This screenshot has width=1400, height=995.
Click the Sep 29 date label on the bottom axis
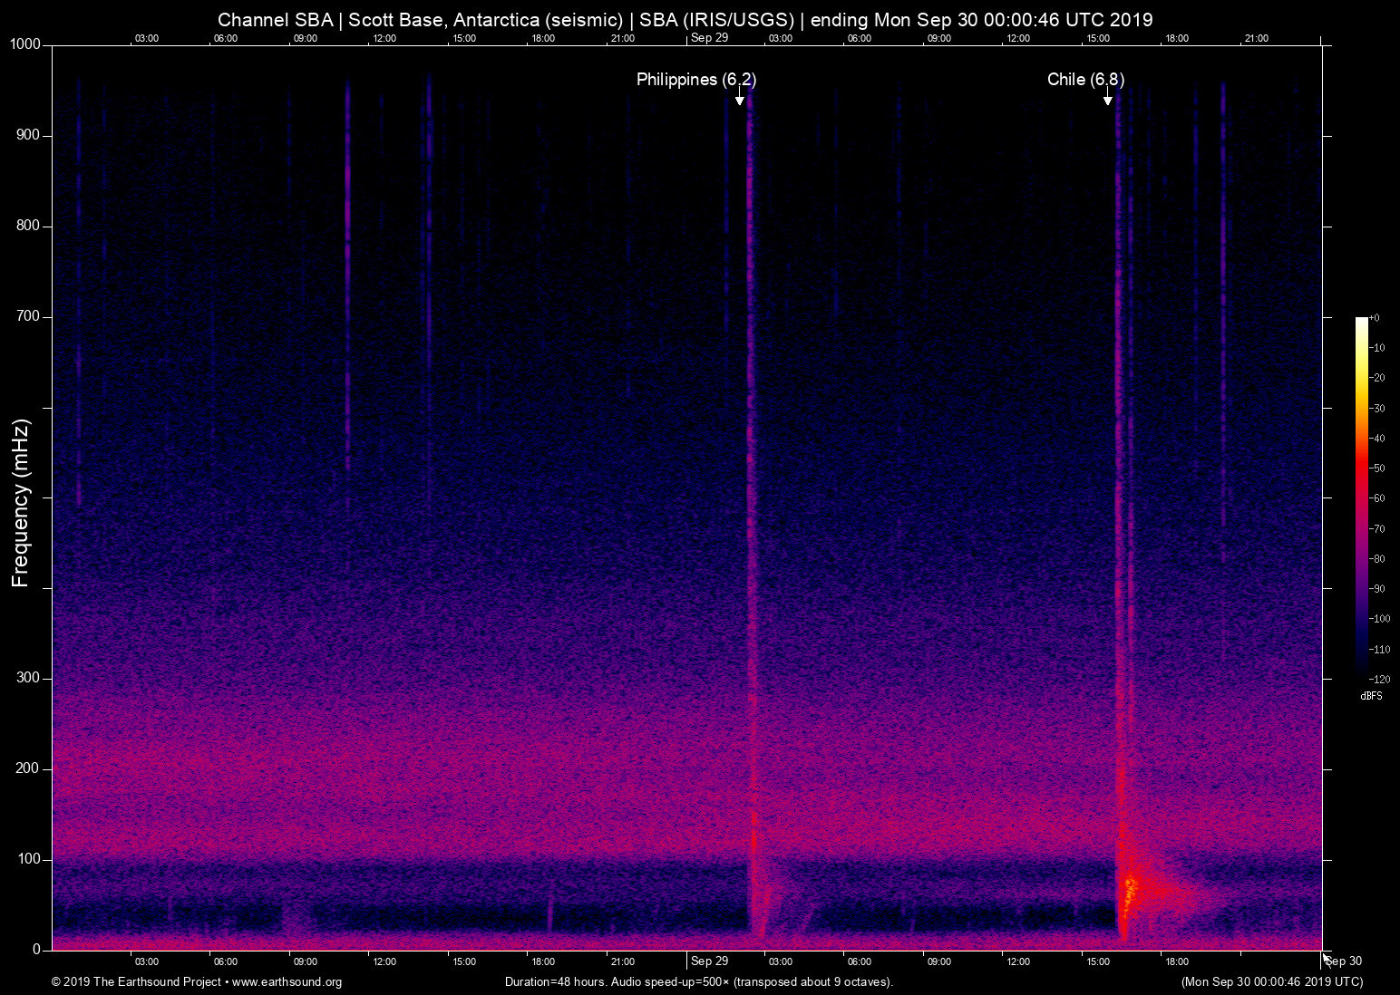point(709,961)
